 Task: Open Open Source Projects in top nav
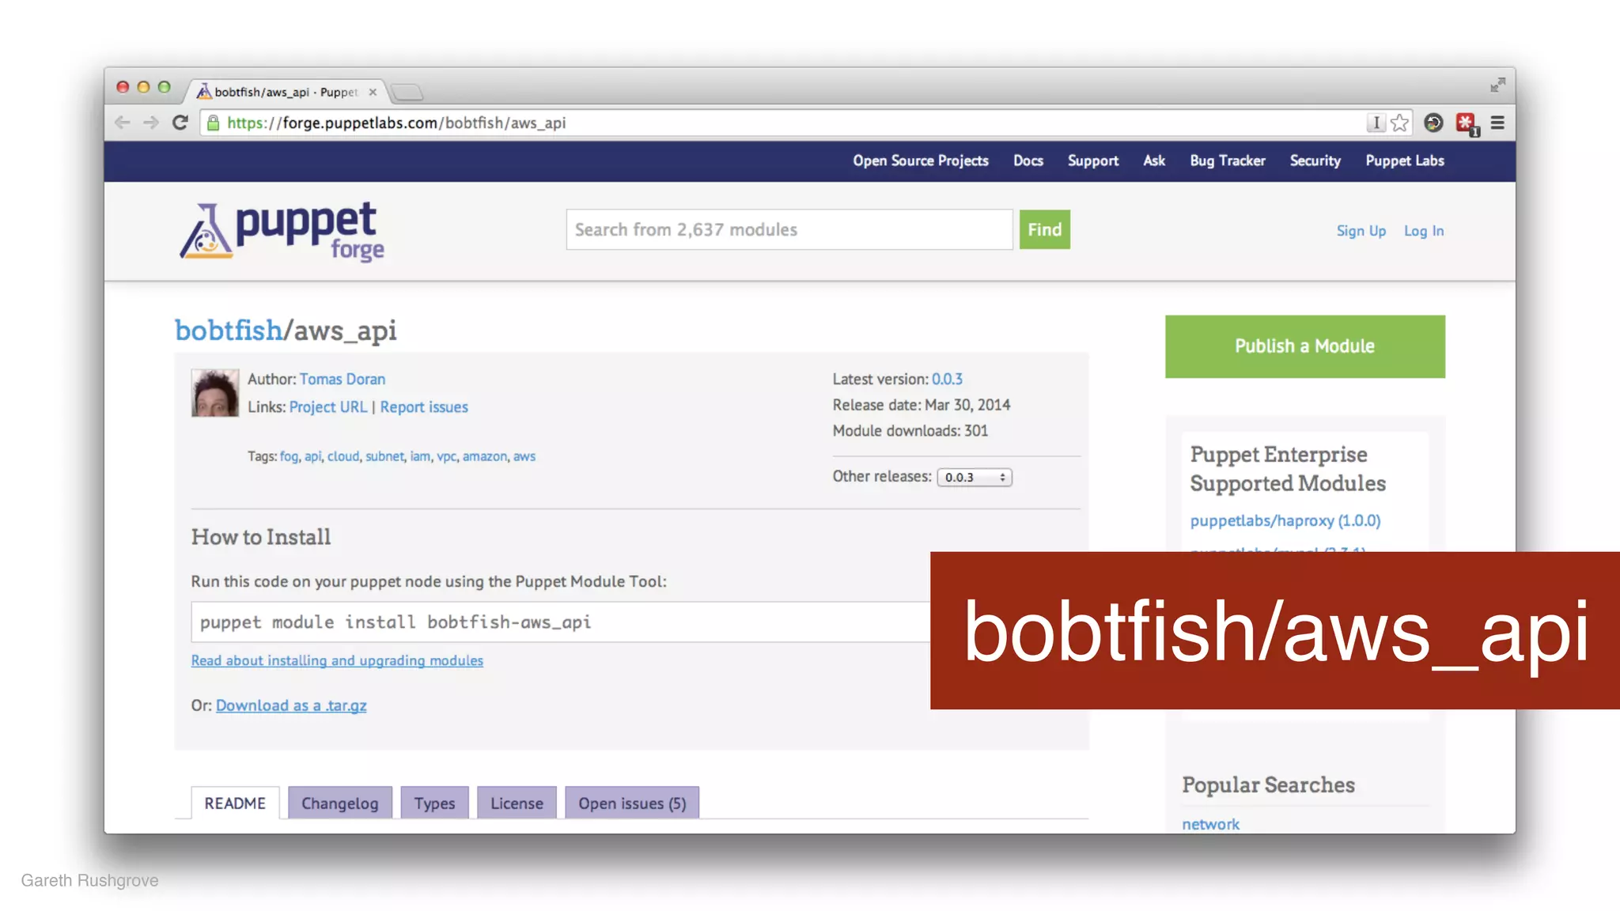921,161
